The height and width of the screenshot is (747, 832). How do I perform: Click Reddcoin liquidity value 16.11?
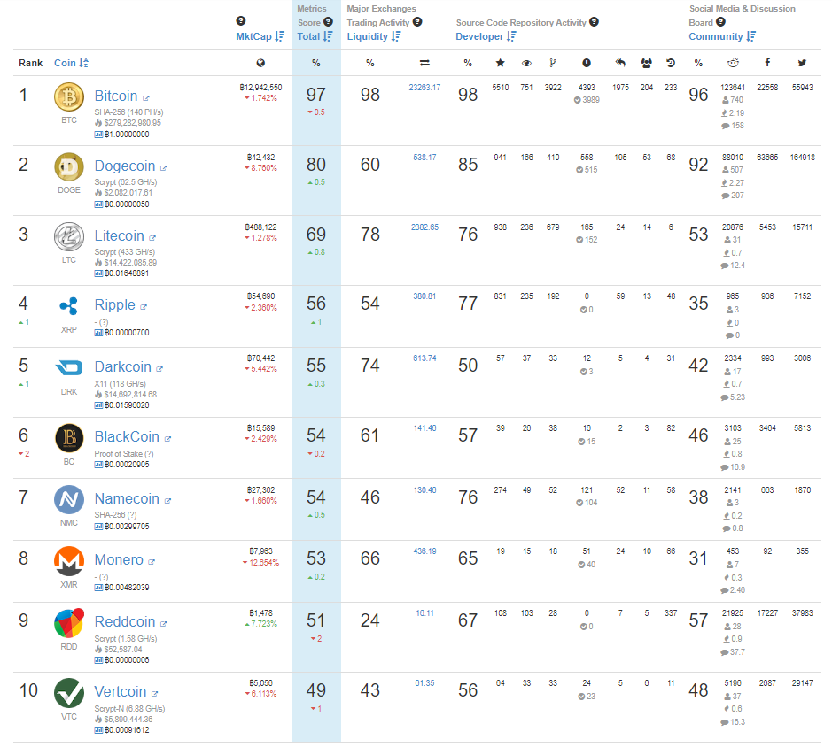coord(424,613)
